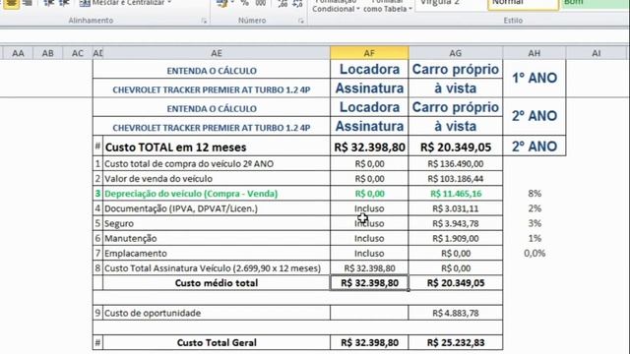Image resolution: width=630 pixels, height=354 pixels.
Task: Open Formatar como Tabela dropdown
Action: [x=388, y=6]
